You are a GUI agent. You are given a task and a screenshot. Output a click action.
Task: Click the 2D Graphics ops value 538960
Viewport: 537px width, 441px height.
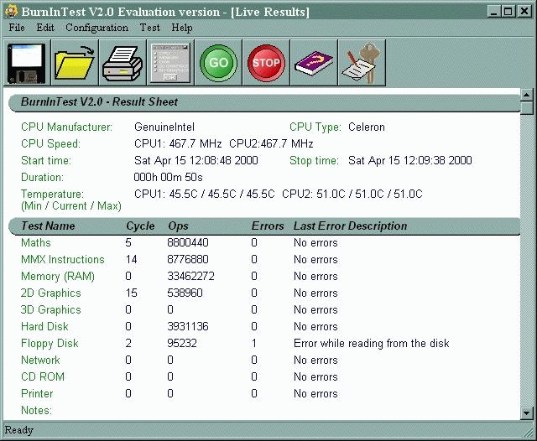tap(185, 293)
